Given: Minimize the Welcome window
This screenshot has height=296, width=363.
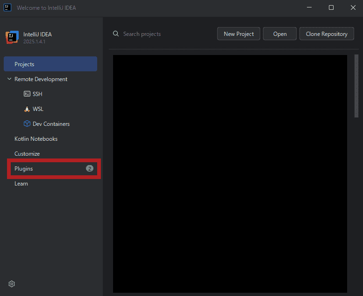Looking at the screenshot, I should 309,7.
